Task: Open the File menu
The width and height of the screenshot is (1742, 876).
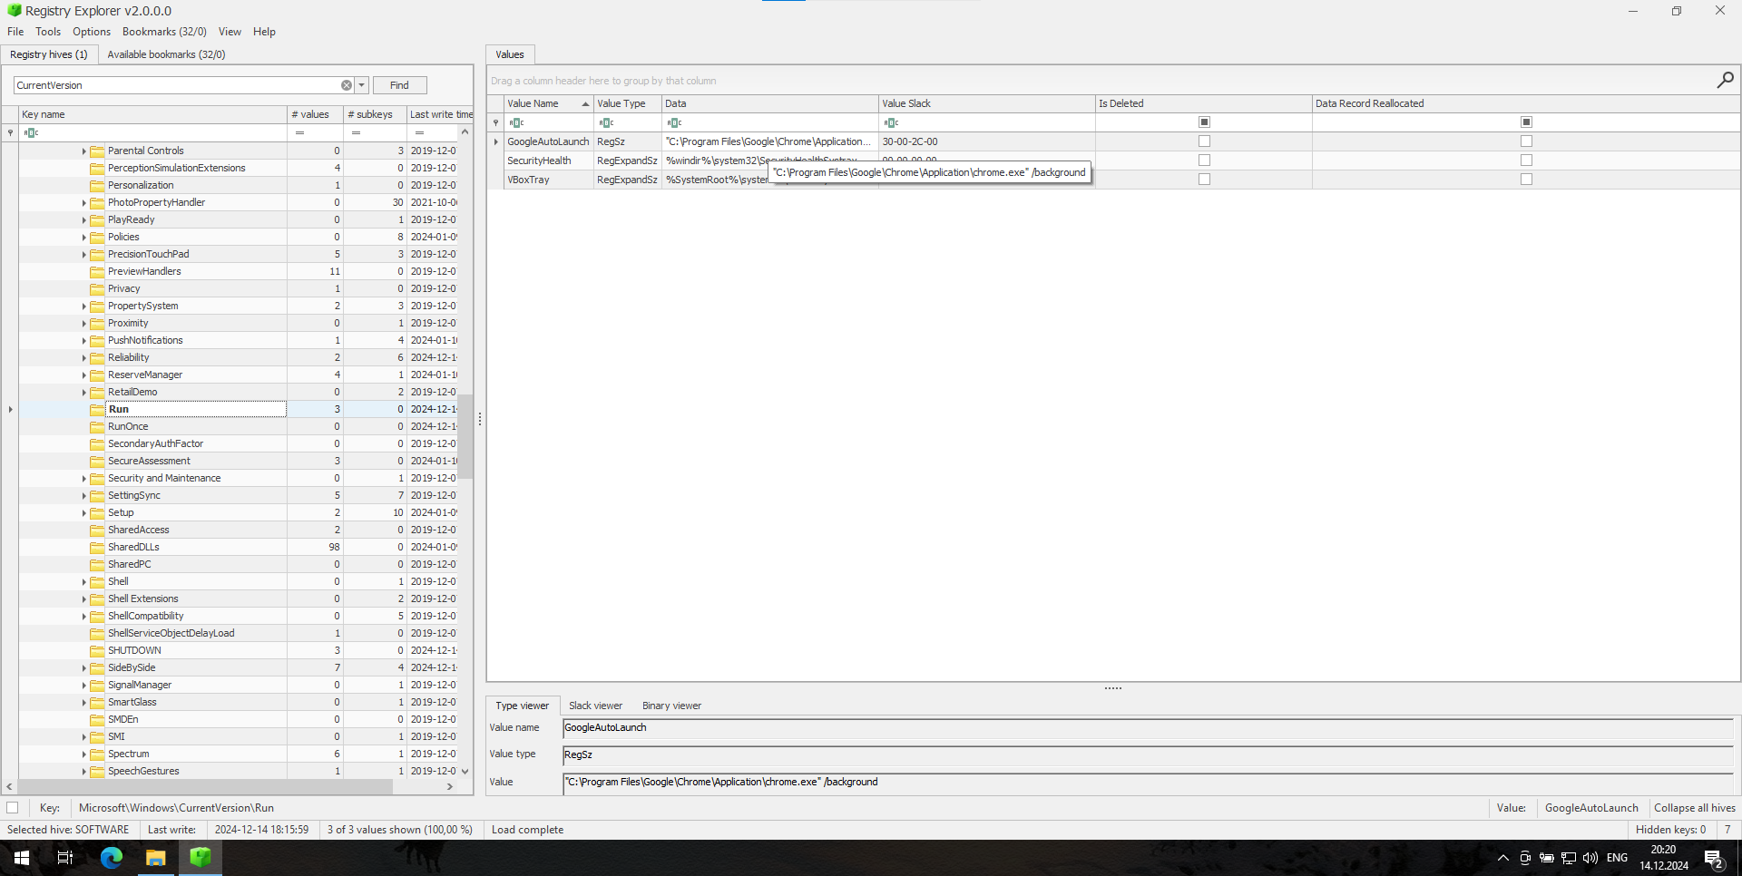Action: point(15,32)
